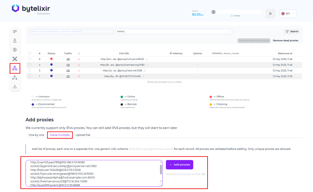Screen dimensions: 313x192
Task: Click the red offline status dot in row 6
Action: click(x=51, y=59)
